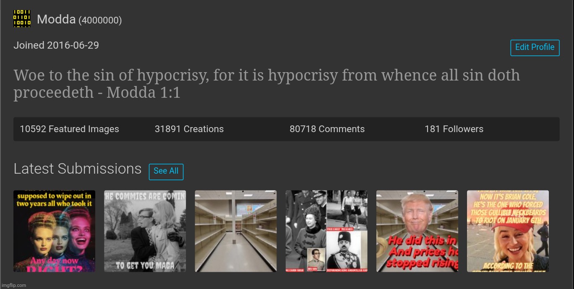Open the Brian Cole red hat meme

[x=508, y=231]
